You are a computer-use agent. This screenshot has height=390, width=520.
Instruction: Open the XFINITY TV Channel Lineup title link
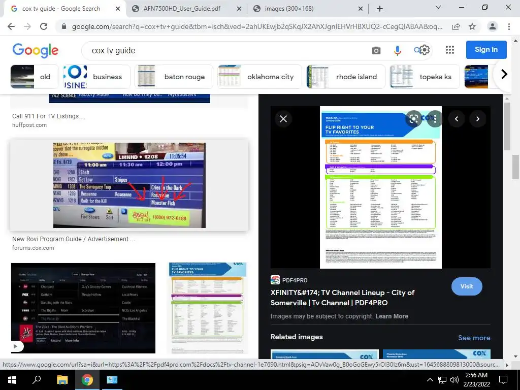pyautogui.click(x=343, y=298)
